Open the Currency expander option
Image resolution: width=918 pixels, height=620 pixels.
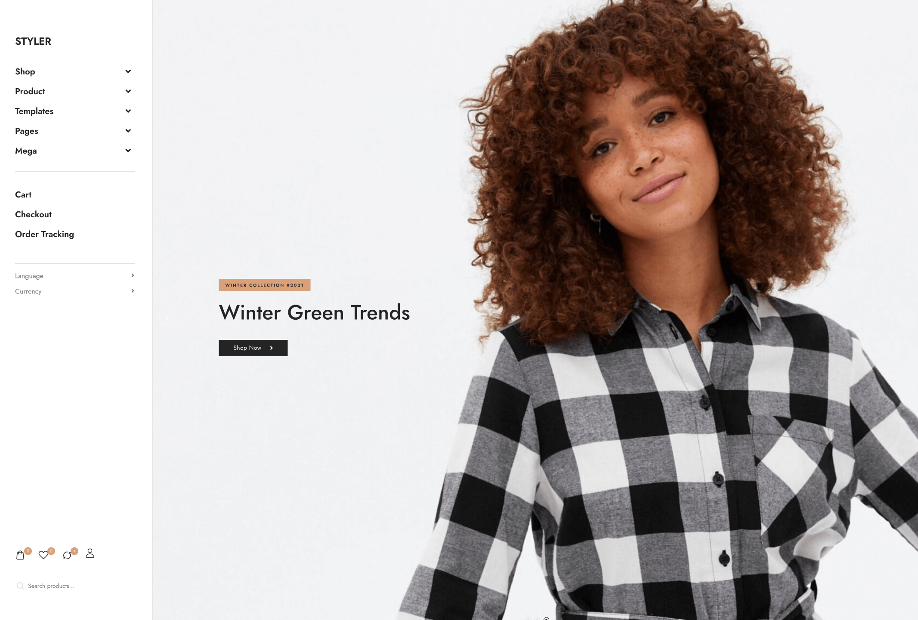[132, 290]
